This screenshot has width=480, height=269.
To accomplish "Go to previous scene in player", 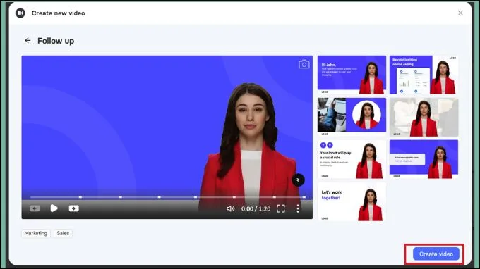I will (x=35, y=208).
